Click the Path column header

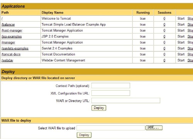click(x=5, y=13)
